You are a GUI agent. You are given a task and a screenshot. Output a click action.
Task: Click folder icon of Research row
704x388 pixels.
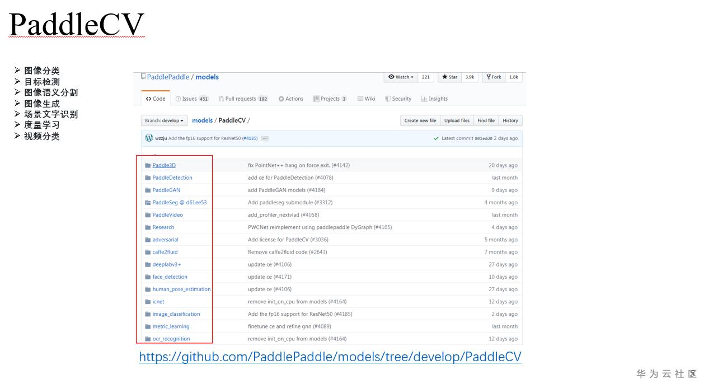click(148, 227)
